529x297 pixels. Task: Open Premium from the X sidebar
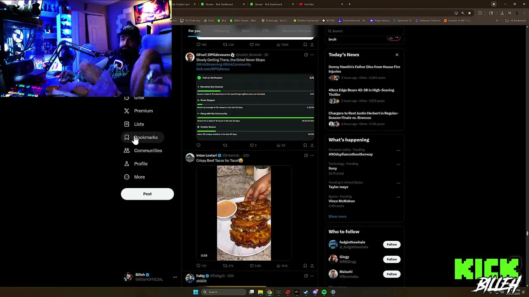[x=139, y=111]
